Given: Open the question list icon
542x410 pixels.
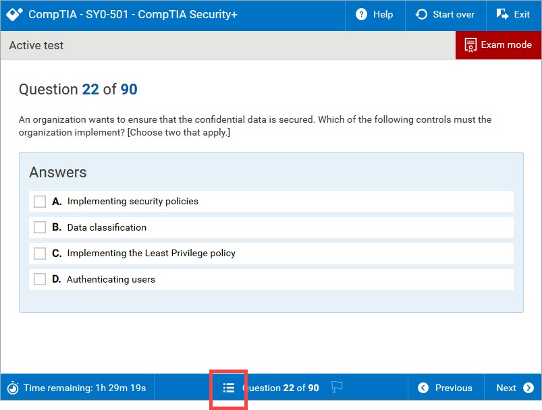Looking at the screenshot, I should tap(229, 388).
